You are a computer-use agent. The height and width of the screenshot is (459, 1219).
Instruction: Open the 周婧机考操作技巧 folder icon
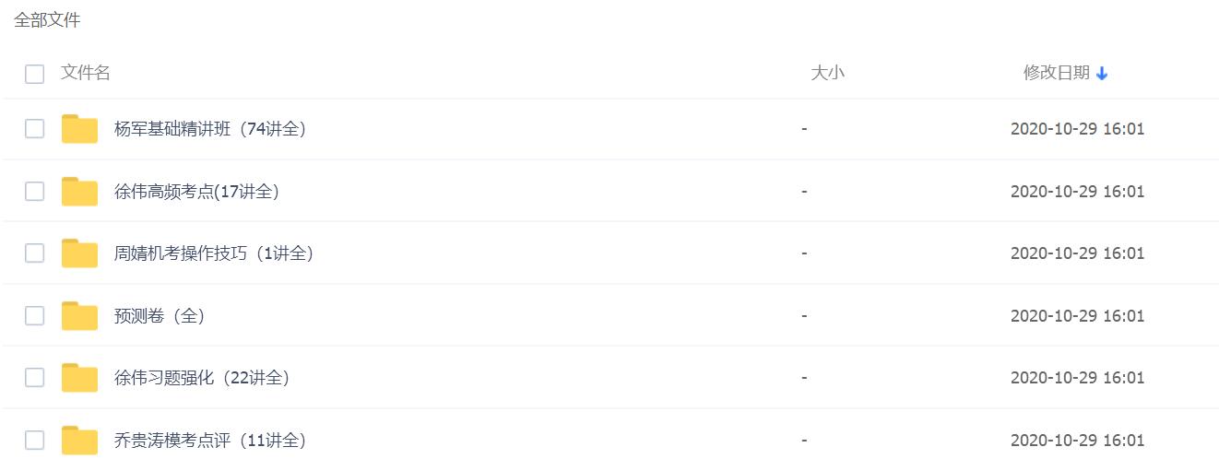pyautogui.click(x=80, y=253)
